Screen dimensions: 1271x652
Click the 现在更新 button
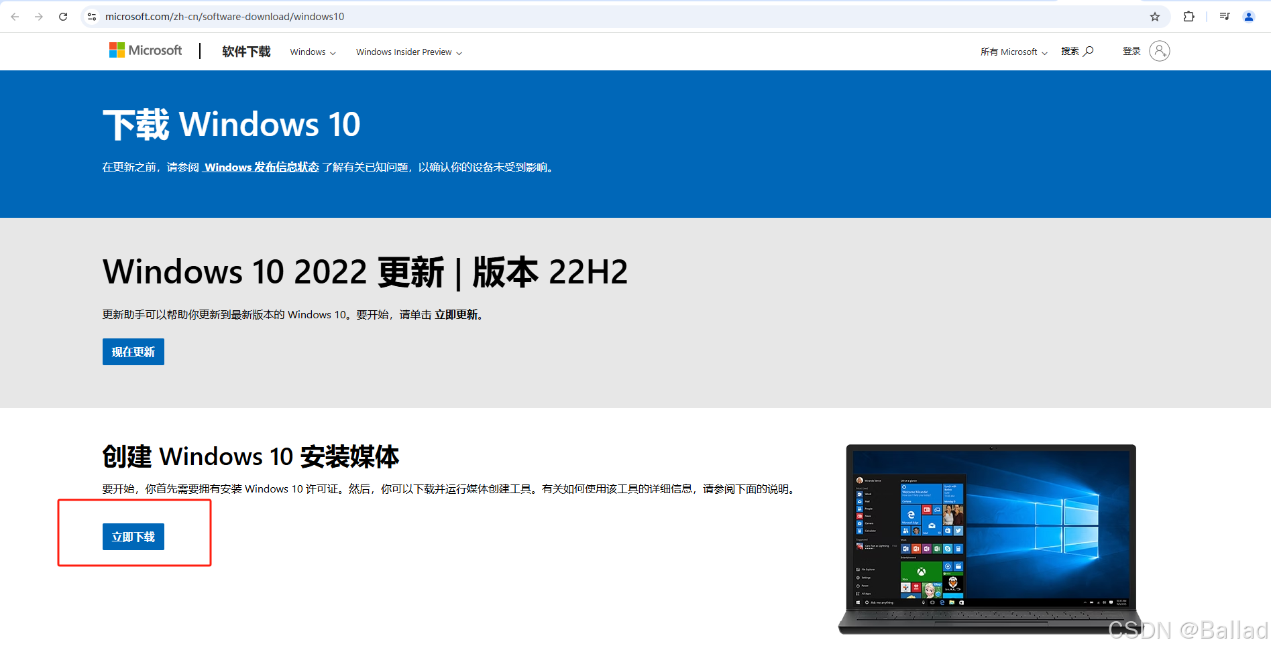point(133,352)
